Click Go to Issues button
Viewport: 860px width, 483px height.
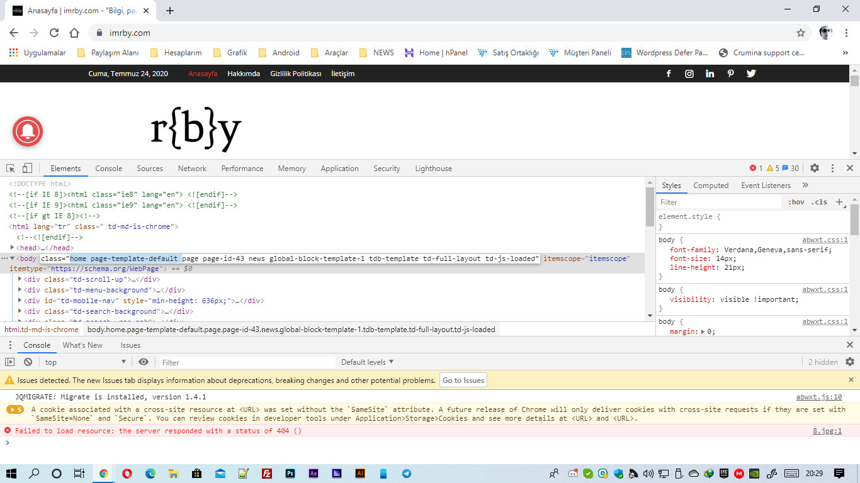(463, 380)
